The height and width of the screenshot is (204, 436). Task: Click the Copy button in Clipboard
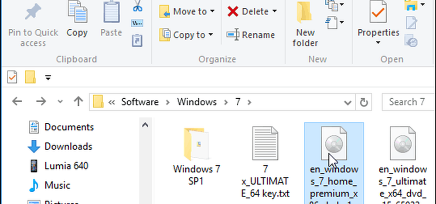pos(77,21)
